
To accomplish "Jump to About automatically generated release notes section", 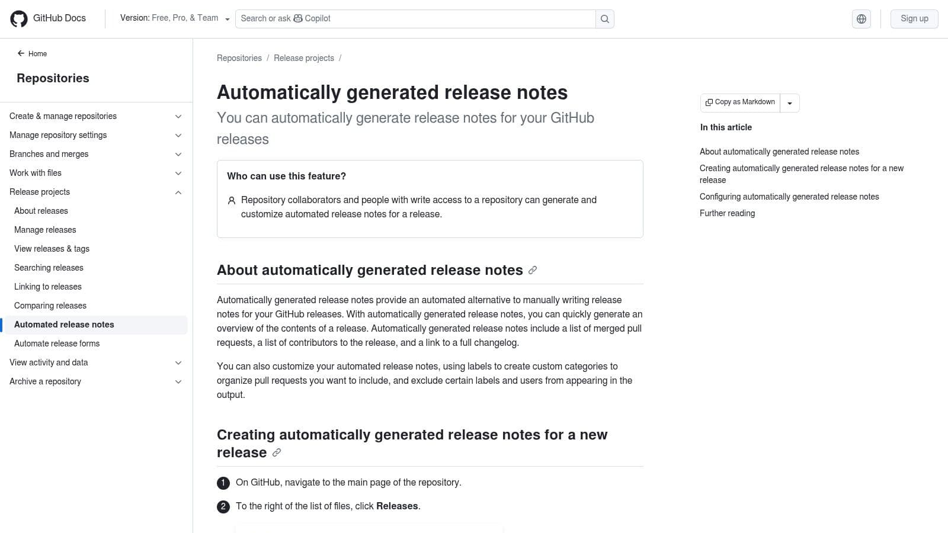I will [779, 152].
